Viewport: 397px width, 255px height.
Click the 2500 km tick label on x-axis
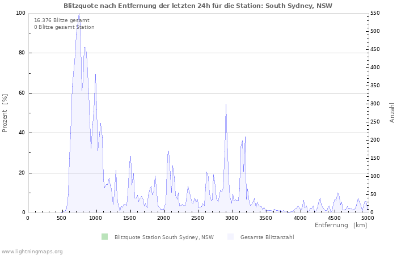click(x=197, y=218)
